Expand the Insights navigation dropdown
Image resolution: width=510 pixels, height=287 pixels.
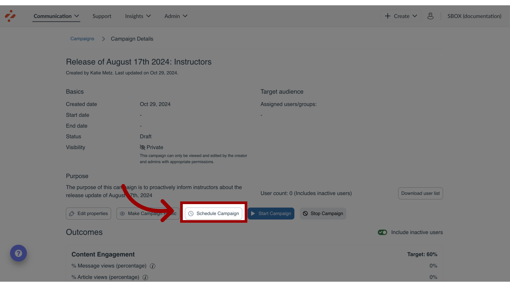click(x=138, y=16)
